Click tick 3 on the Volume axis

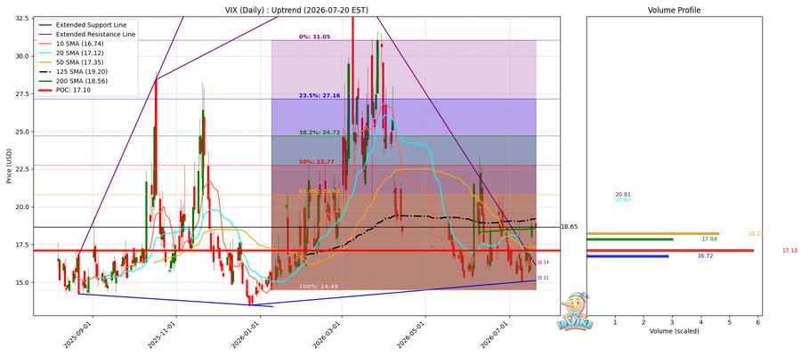[672, 322]
